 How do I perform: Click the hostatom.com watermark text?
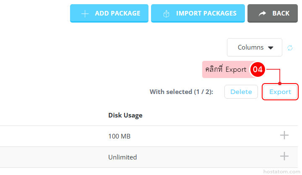coord(281,172)
